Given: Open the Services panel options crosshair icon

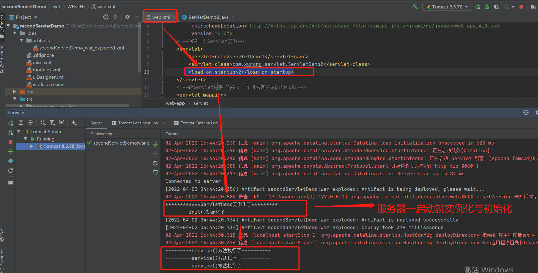Looking at the screenshot, I should (x=526, y=112).
